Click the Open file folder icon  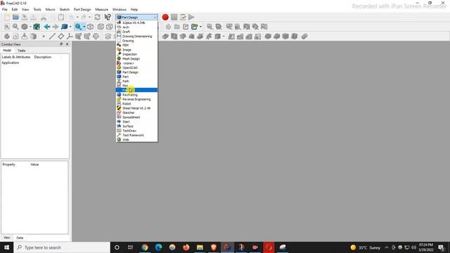click(15, 17)
